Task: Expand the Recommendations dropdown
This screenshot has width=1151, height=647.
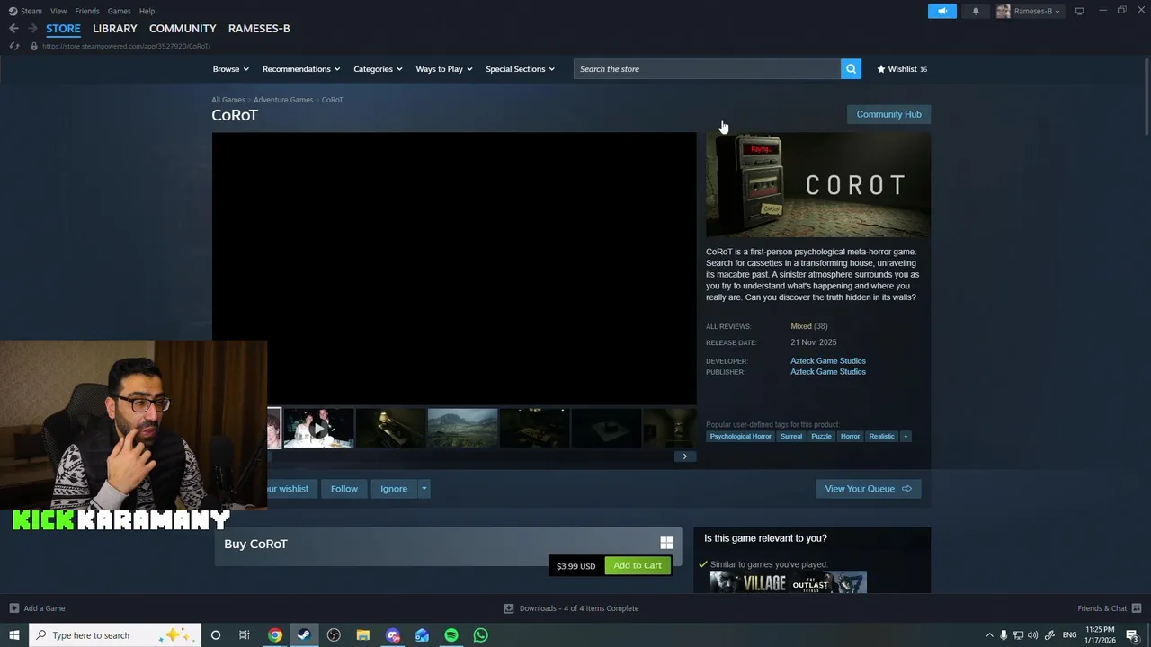Action: (301, 69)
